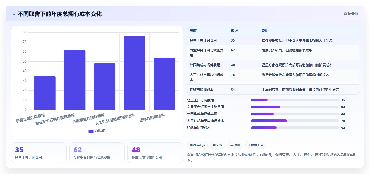The width and height of the screenshot is (370, 174).
Task: Click x-axis label 人工汇总与重复沟通成本
Action: [x=115, y=119]
